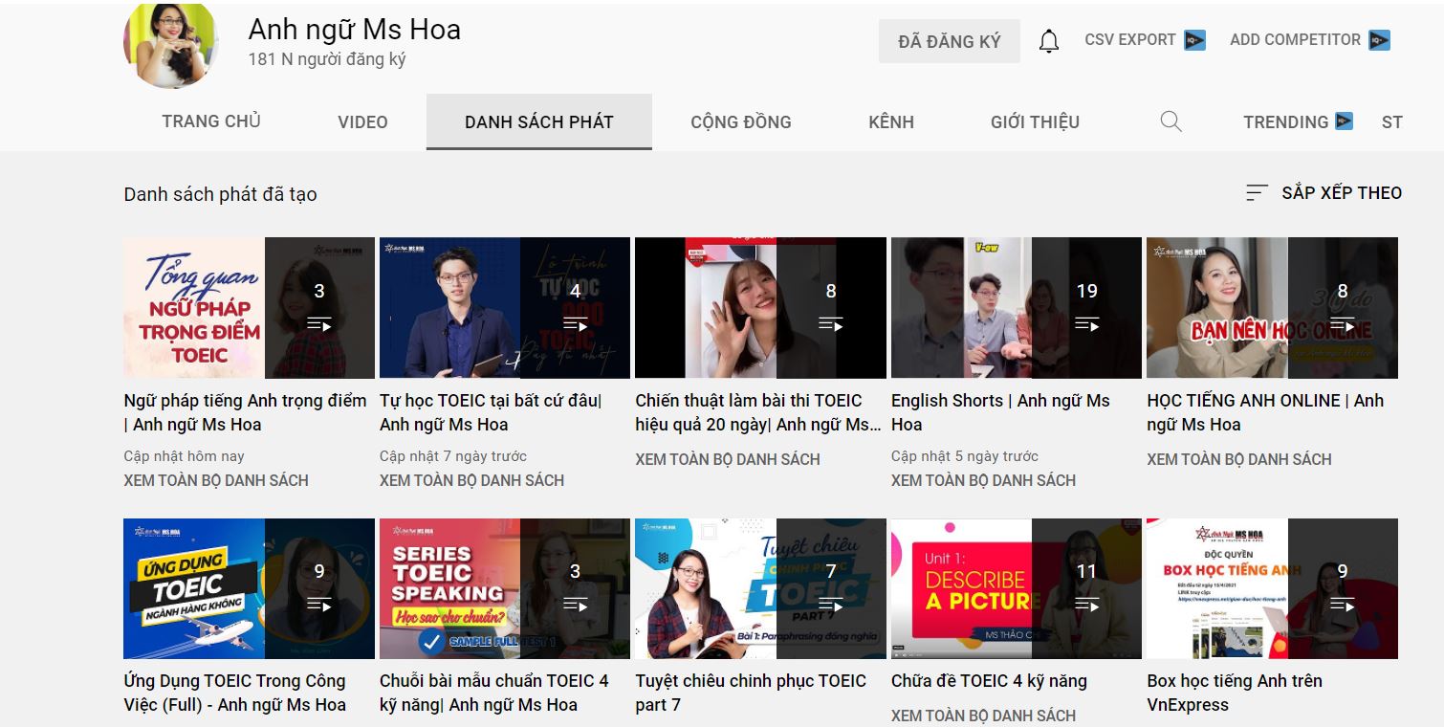1444x727 pixels.
Task: Click title 'Chữa đề TOEIC 4 kỹ năng'
Action: point(989,681)
